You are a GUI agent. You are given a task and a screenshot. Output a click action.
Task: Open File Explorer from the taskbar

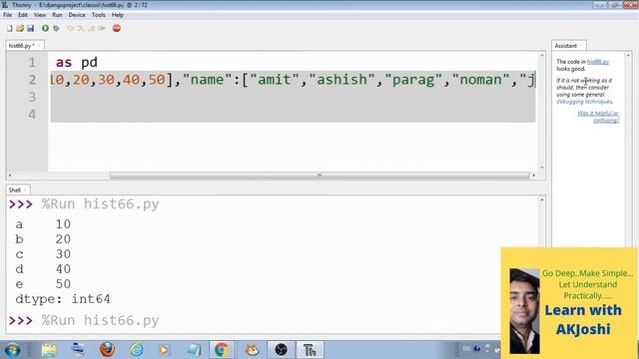click(49, 350)
